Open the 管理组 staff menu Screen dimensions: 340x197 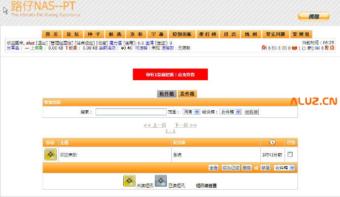coord(301,34)
